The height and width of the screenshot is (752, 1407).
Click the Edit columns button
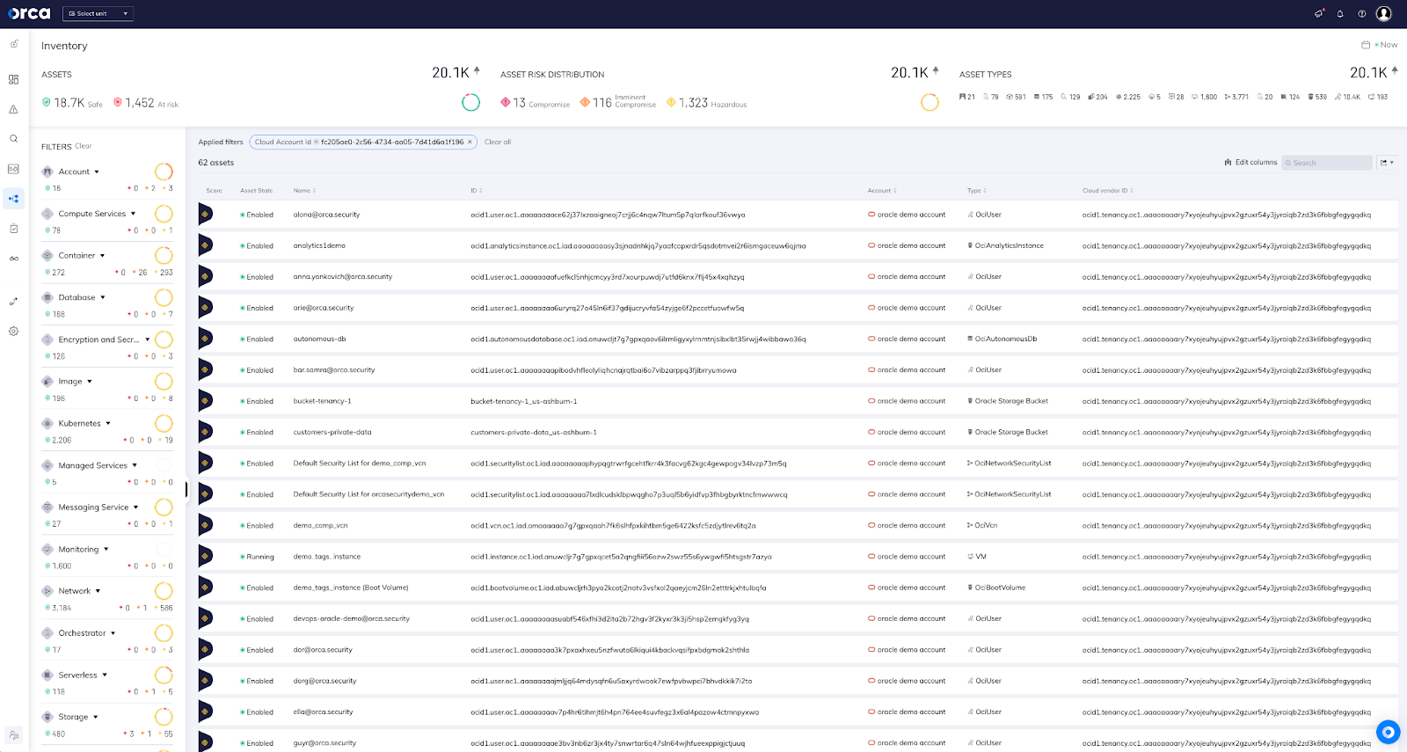(x=1250, y=163)
